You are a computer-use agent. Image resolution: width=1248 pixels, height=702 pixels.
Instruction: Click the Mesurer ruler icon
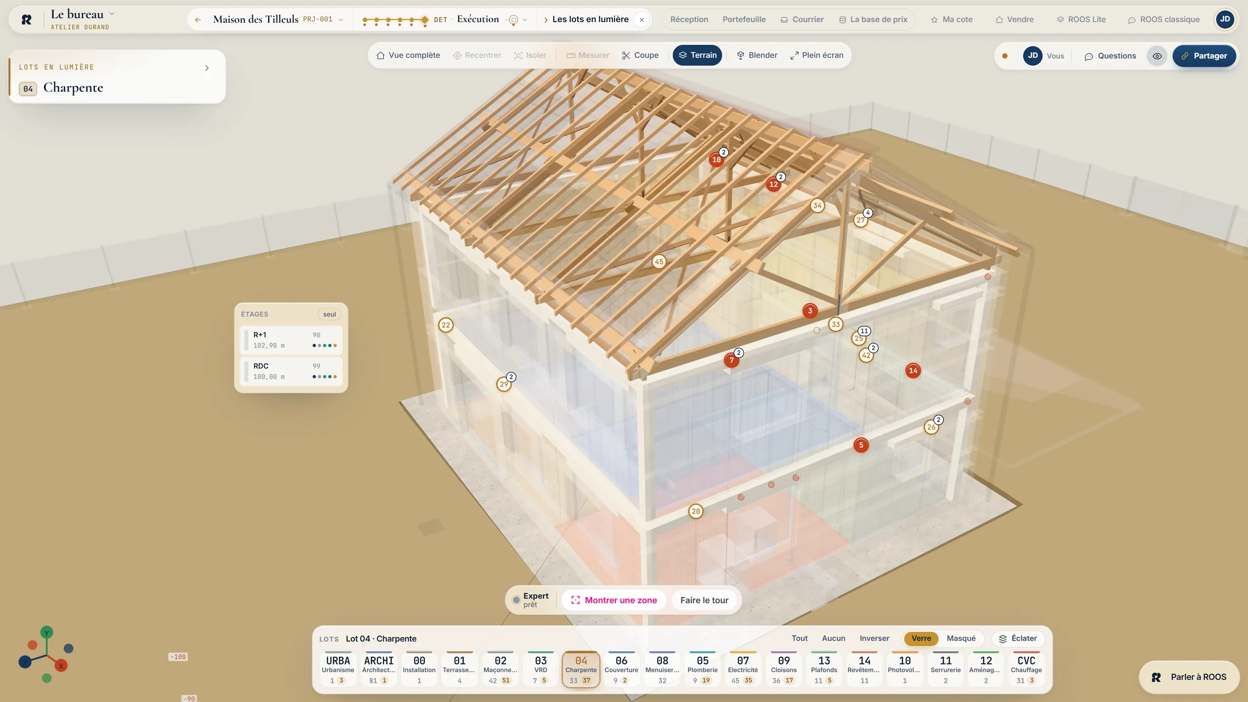(x=570, y=56)
